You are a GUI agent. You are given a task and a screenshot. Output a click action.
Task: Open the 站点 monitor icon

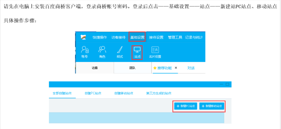tap(137, 50)
